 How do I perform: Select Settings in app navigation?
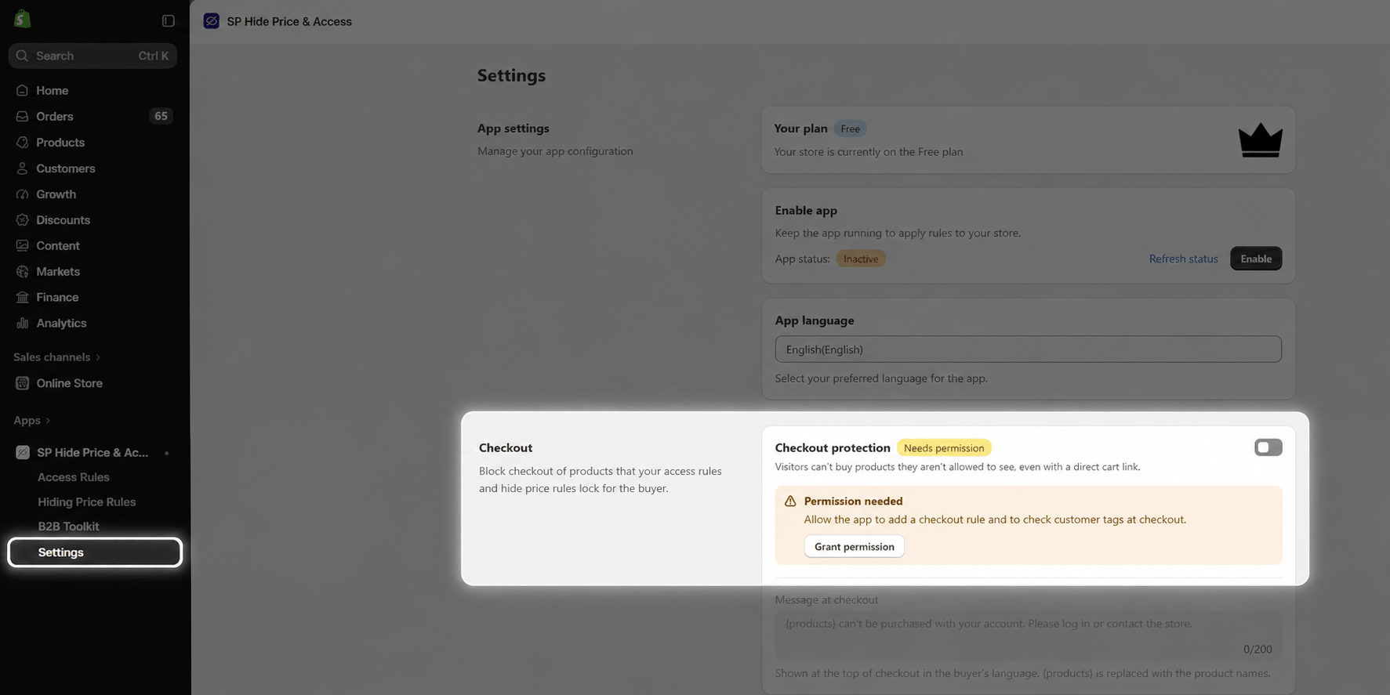[x=95, y=552]
